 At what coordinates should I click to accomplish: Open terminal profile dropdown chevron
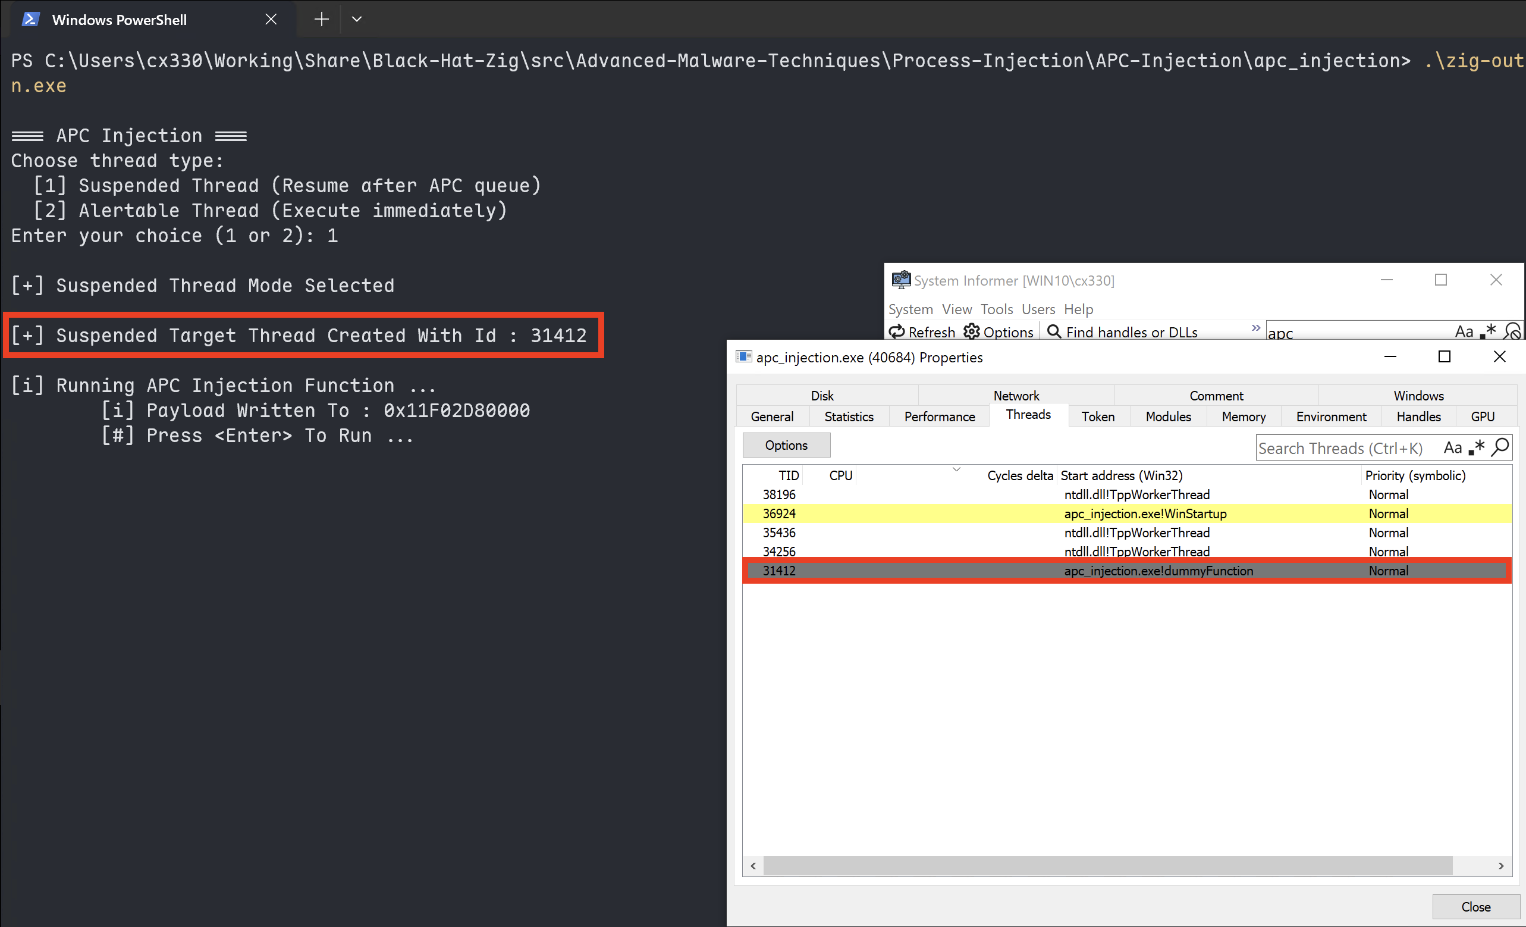click(357, 19)
